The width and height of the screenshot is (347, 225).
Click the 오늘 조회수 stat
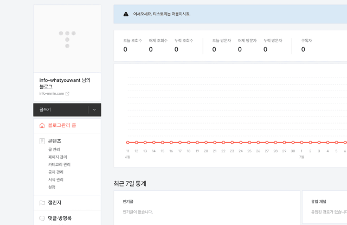132,46
